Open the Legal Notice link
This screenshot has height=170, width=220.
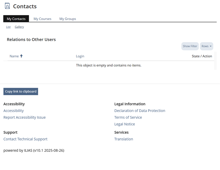124,124
